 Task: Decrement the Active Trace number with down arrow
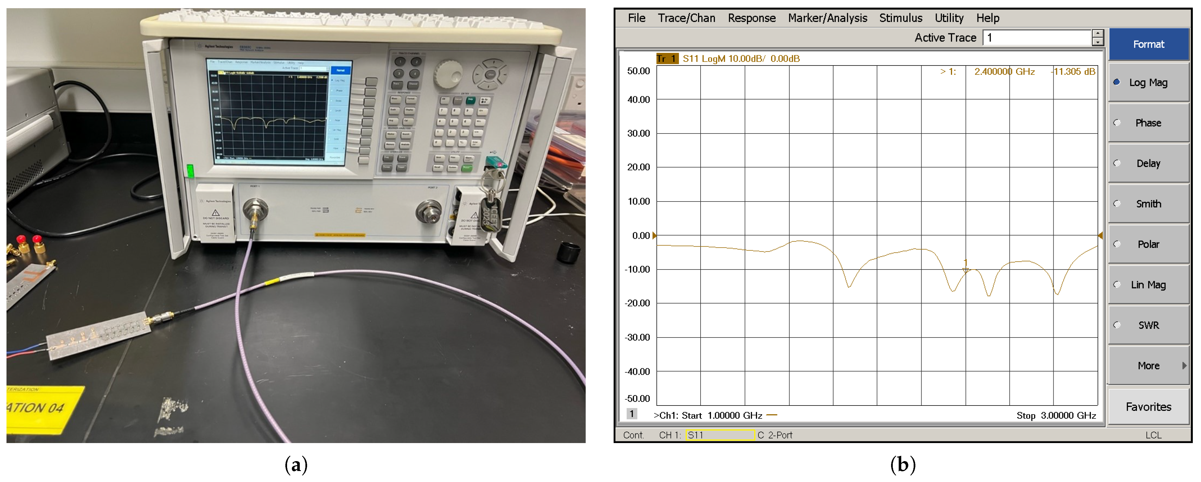(x=1098, y=42)
